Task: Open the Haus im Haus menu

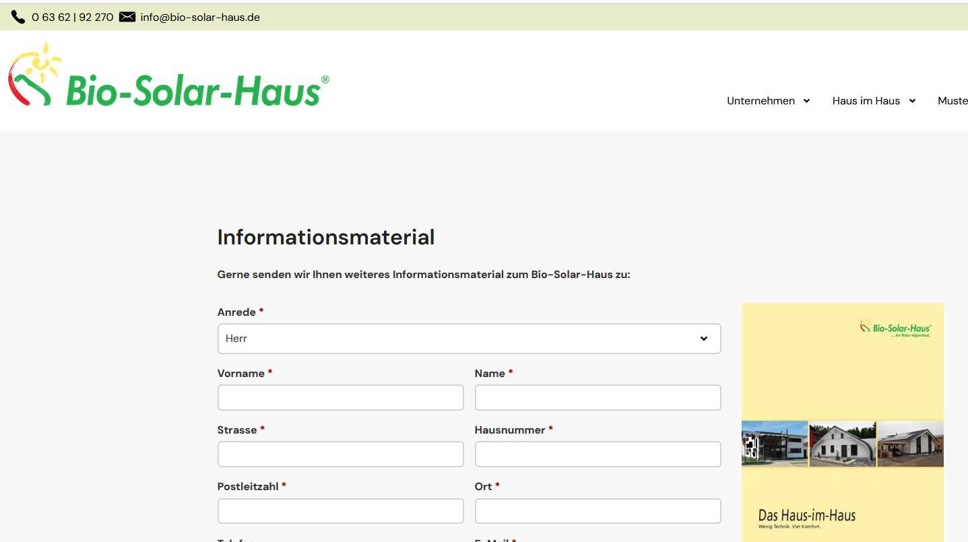Action: point(866,101)
